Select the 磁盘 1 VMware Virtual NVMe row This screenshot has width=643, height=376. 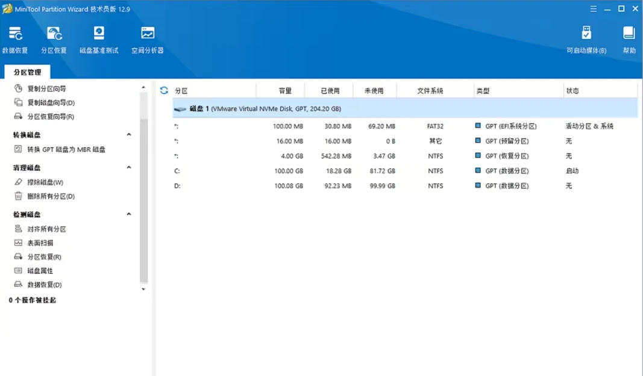405,108
